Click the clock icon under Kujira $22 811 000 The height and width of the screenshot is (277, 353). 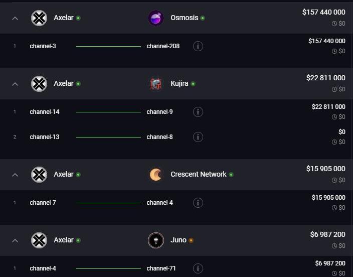(x=334, y=89)
